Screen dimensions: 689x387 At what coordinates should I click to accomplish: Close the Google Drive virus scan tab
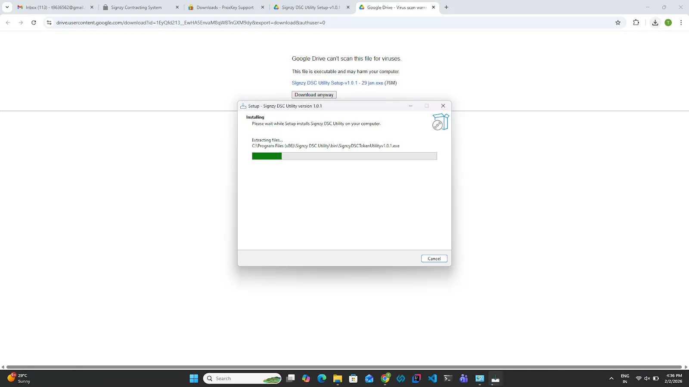tap(433, 7)
